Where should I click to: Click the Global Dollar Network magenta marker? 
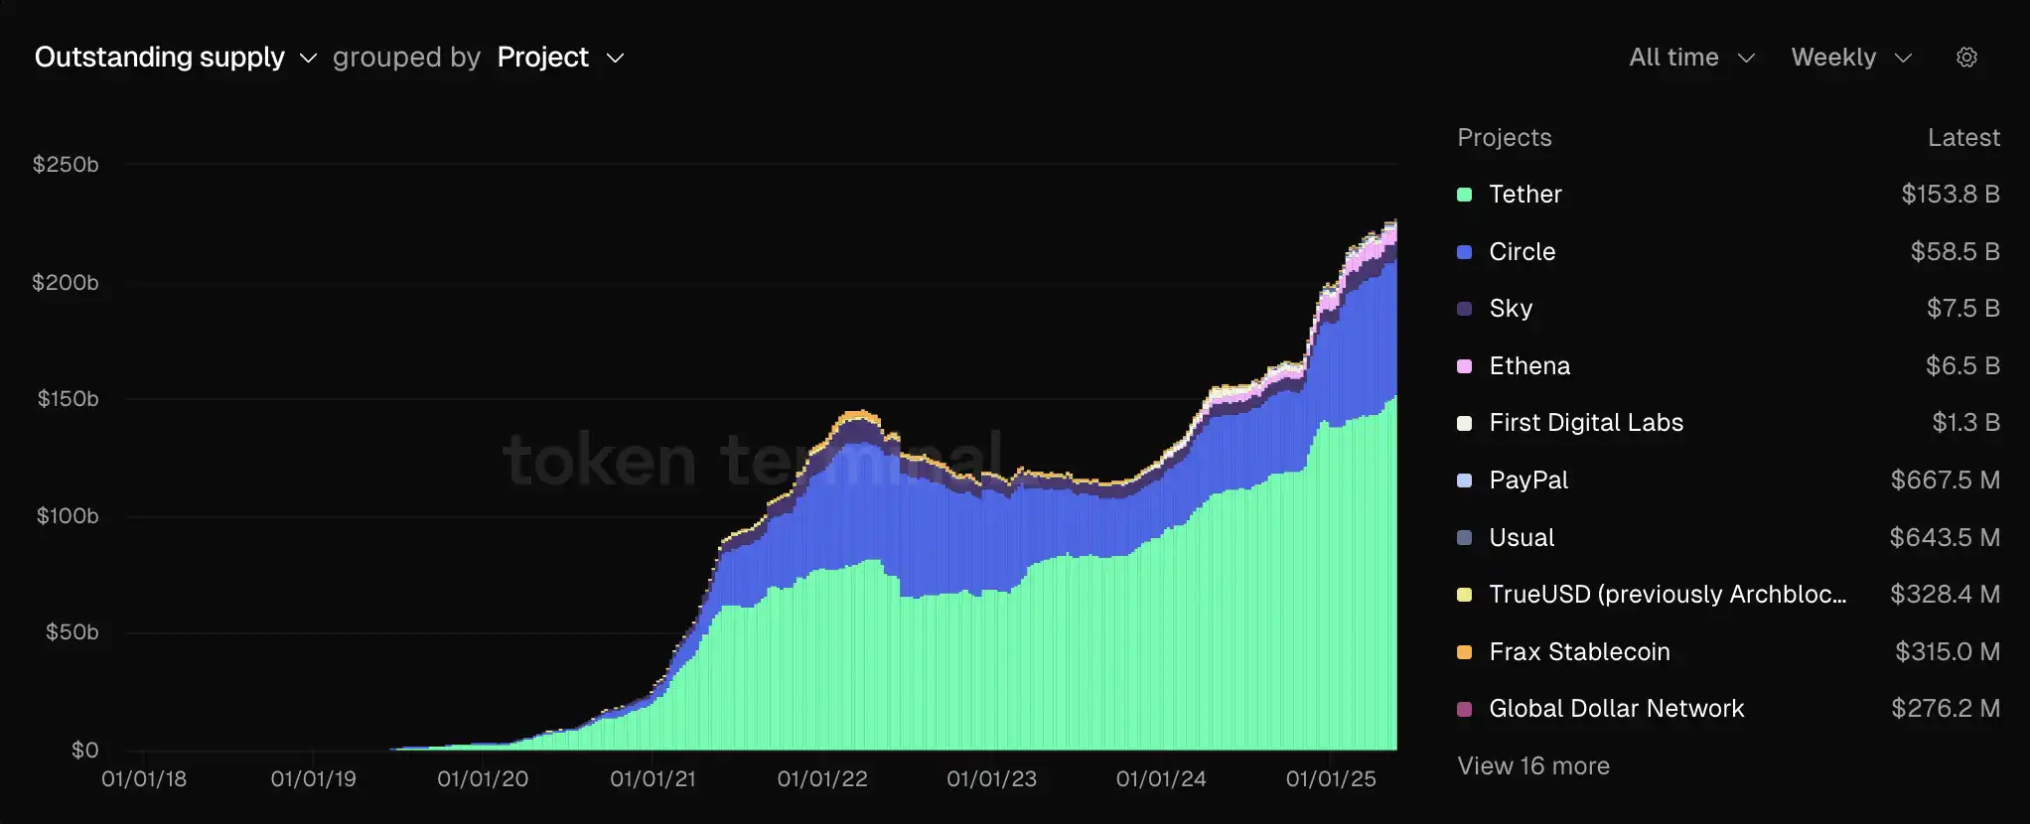coord(1464,709)
